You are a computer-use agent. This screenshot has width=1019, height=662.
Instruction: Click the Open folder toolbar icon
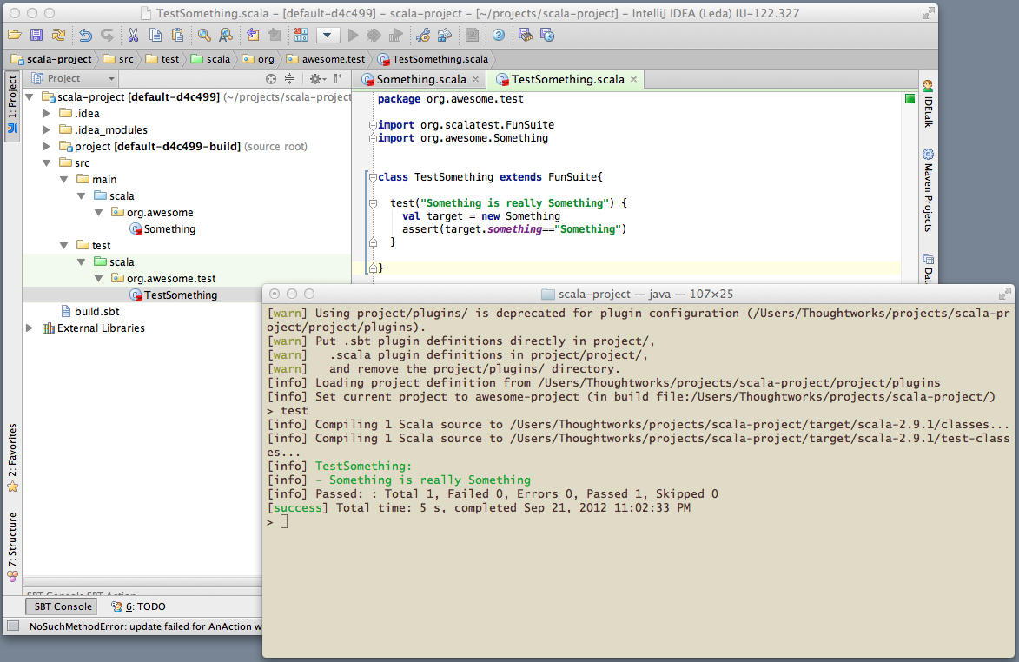pos(14,35)
